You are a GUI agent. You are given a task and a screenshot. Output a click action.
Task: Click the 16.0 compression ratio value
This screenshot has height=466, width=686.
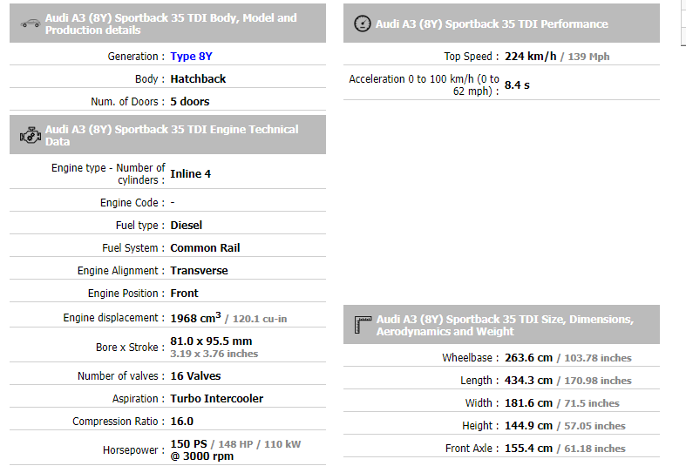click(x=181, y=422)
